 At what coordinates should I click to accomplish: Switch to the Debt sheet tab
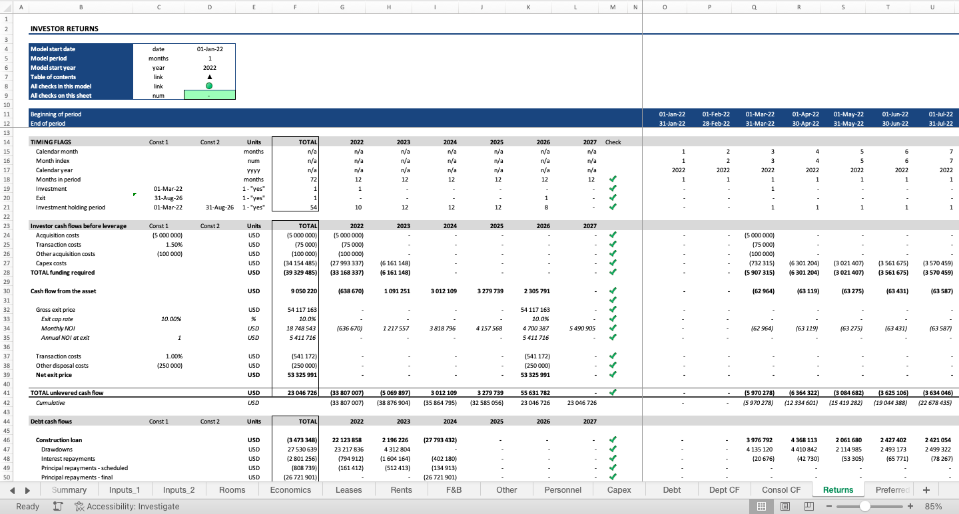pos(671,489)
